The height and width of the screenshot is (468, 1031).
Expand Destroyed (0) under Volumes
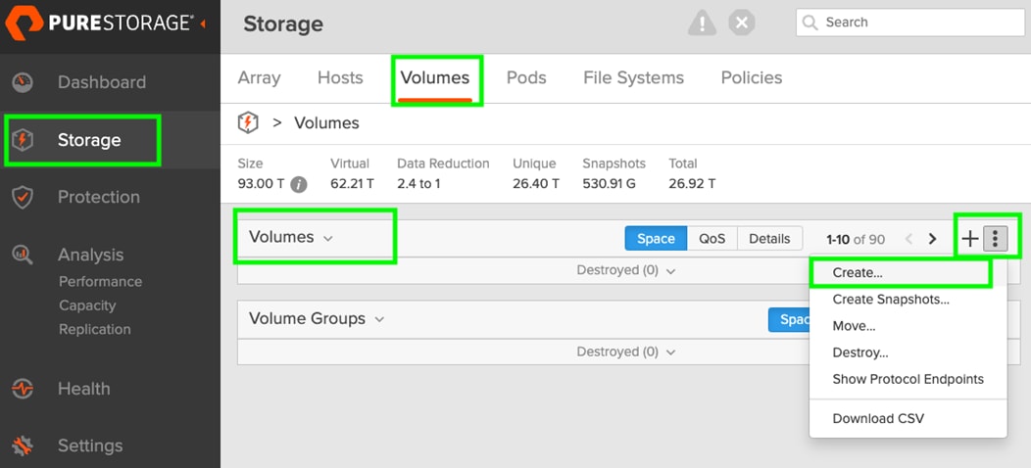[x=626, y=270]
